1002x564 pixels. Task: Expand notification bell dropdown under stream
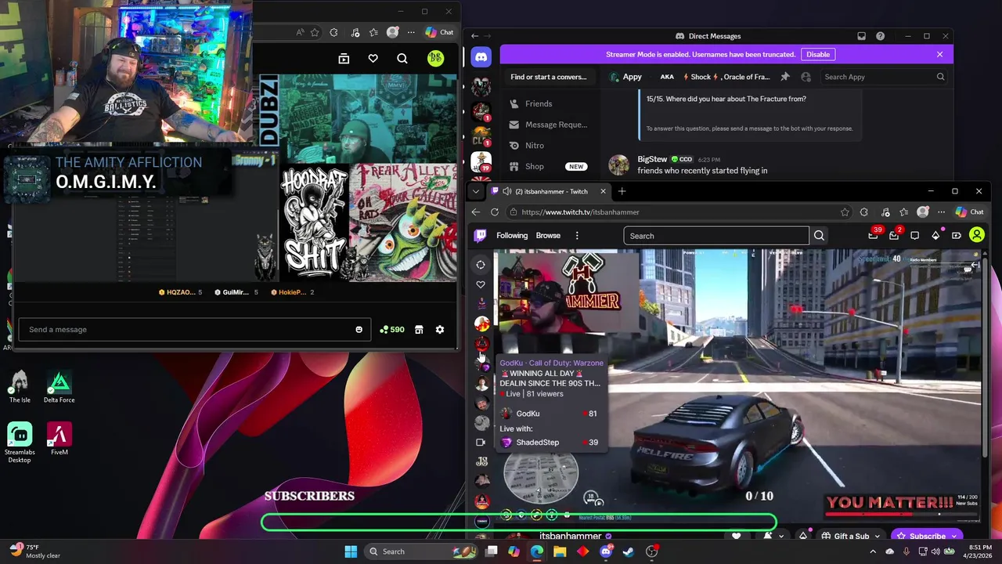(780, 536)
